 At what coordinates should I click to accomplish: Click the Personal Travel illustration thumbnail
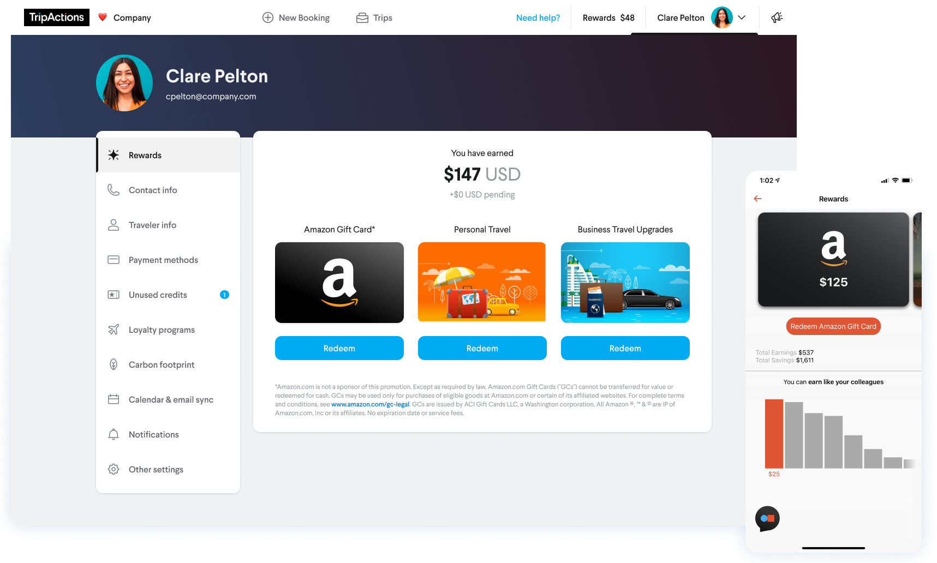482,282
